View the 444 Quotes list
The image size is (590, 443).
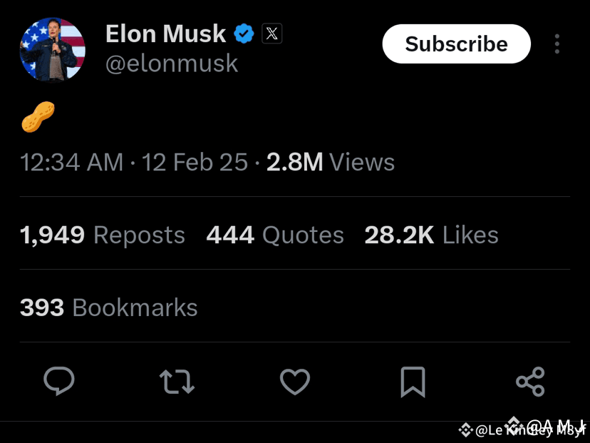(275, 235)
